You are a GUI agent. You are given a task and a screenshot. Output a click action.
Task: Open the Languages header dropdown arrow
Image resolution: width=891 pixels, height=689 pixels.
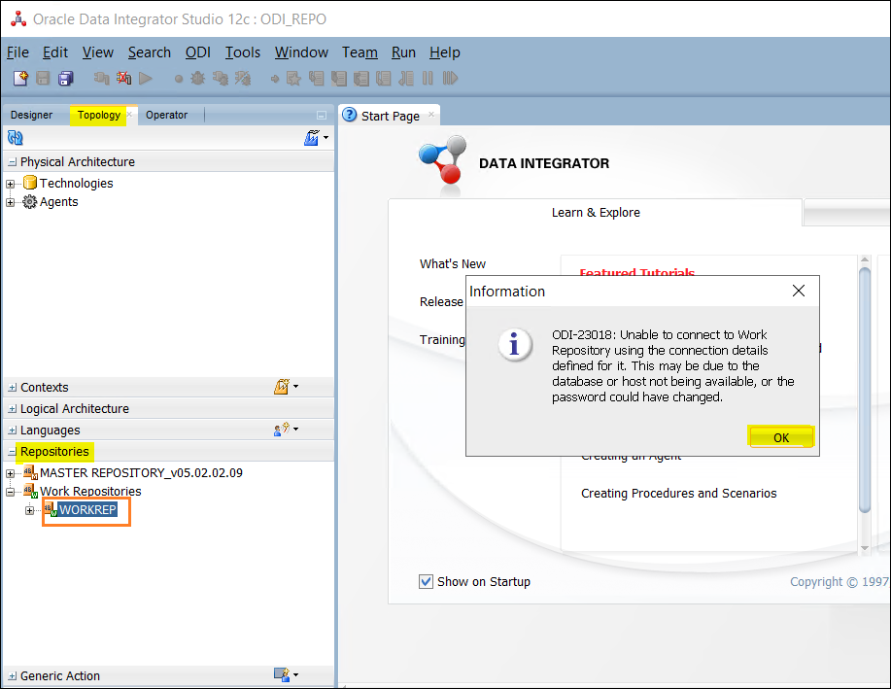pyautogui.click(x=296, y=430)
